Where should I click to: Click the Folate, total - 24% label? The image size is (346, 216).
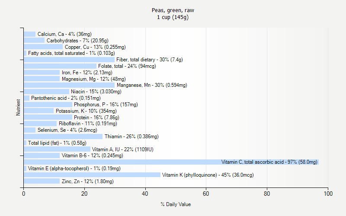[127, 66]
